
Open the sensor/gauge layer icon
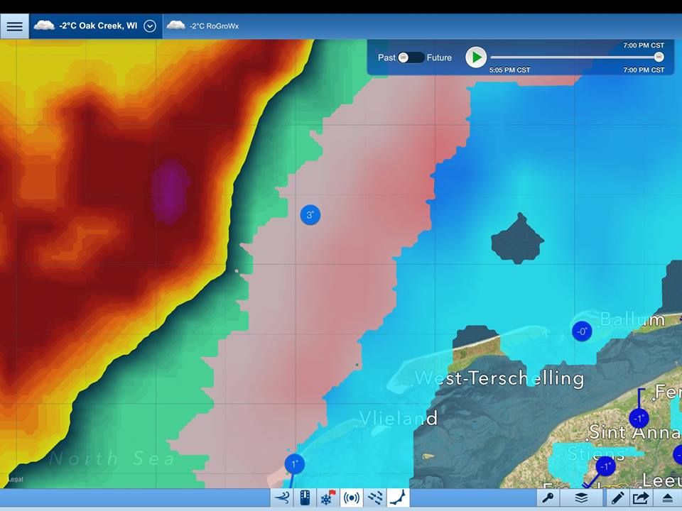(305, 498)
